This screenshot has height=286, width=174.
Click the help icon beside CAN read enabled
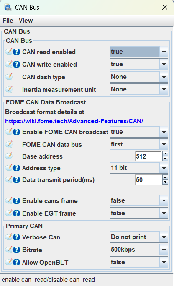[x=17, y=52]
